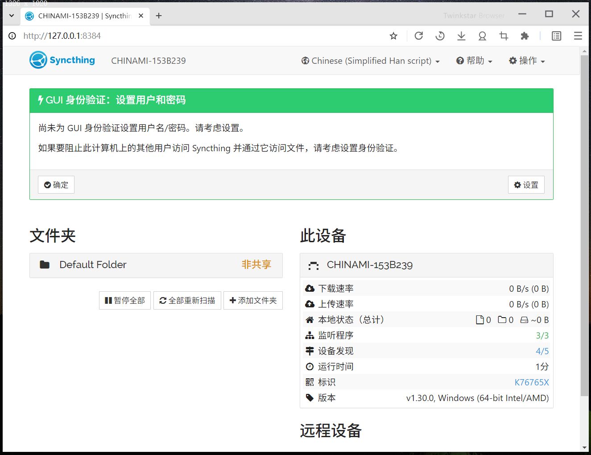Click the scrollbar down arrow
The height and width of the screenshot is (455, 591).
pos(584,447)
